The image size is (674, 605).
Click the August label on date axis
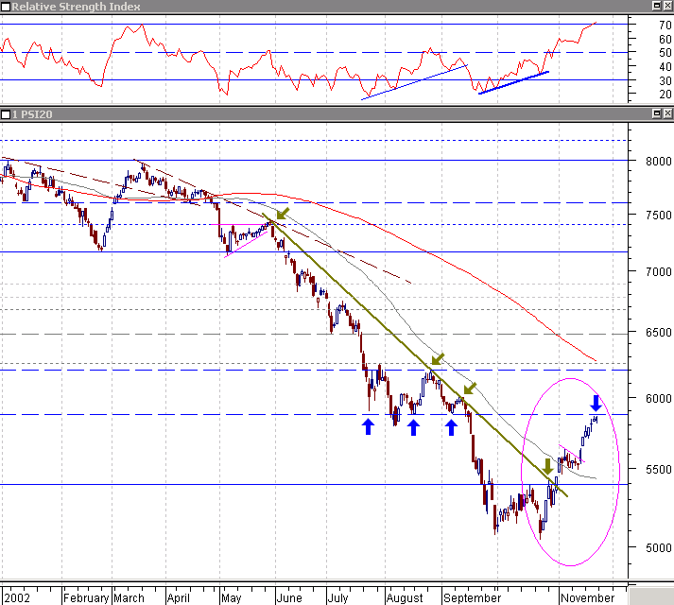[x=405, y=598]
